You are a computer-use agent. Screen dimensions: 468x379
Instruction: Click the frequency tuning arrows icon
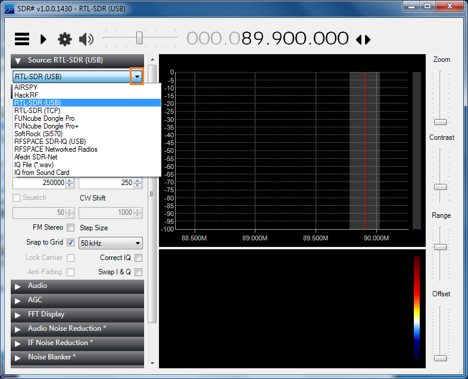pyautogui.click(x=363, y=40)
